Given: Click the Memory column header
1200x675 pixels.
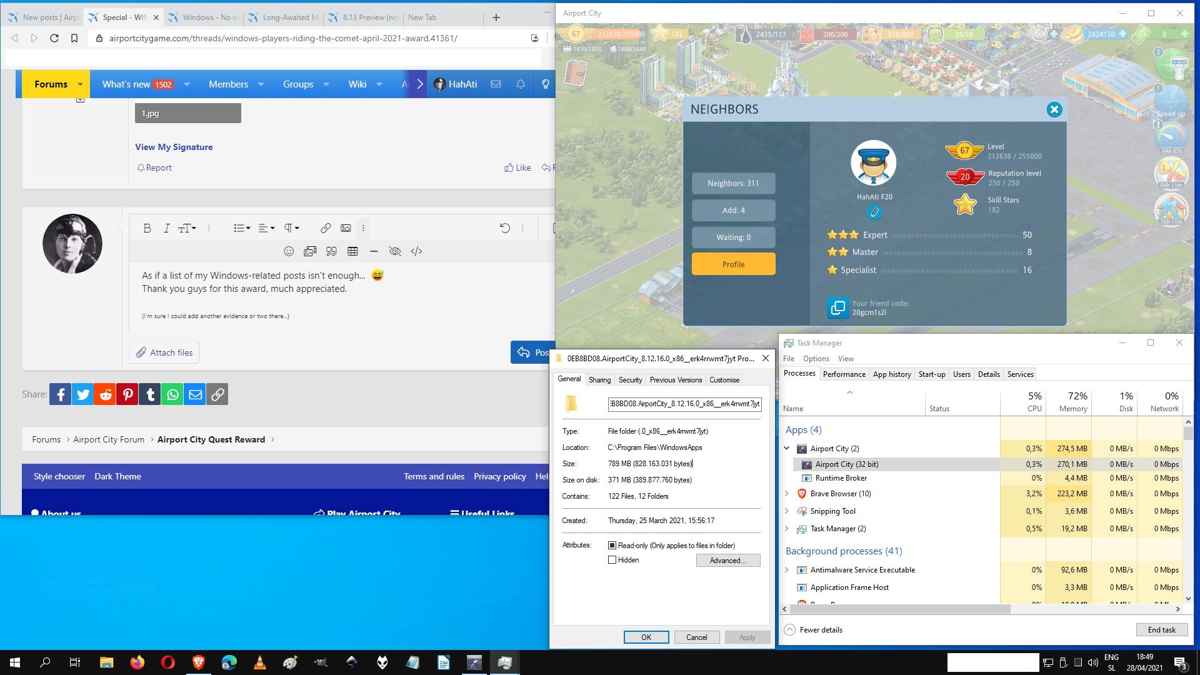Looking at the screenshot, I should point(1069,401).
